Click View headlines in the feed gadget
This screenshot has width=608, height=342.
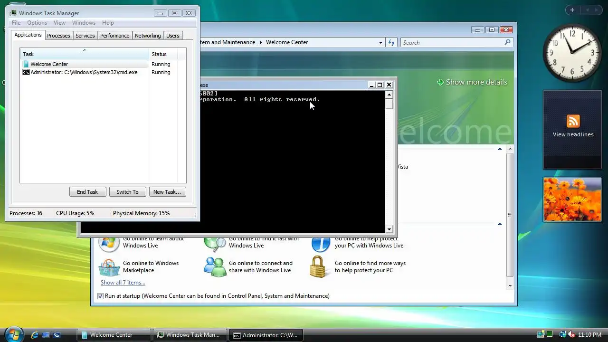tap(573, 134)
